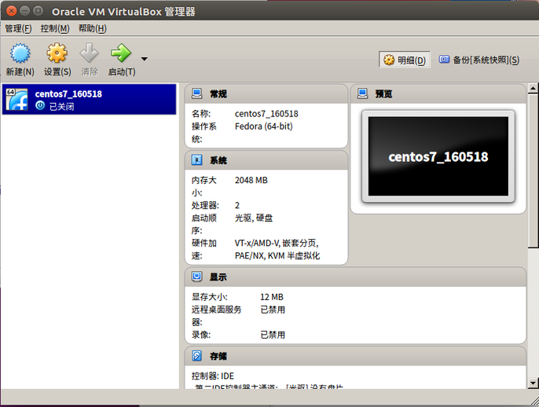Open the 管理(F) menu
Image resolution: width=539 pixels, height=407 pixels.
tap(18, 28)
